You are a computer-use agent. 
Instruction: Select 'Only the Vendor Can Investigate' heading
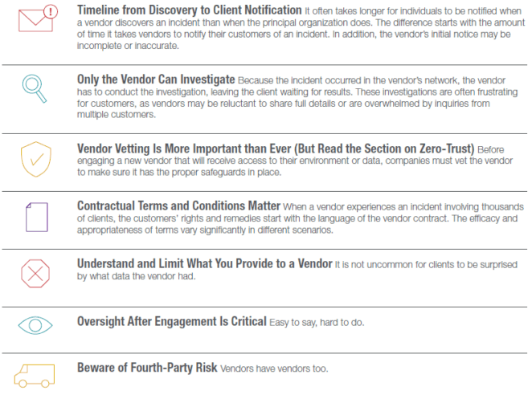(156, 79)
